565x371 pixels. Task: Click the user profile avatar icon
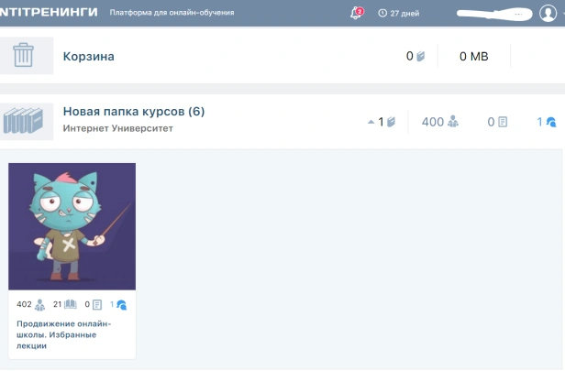point(548,14)
